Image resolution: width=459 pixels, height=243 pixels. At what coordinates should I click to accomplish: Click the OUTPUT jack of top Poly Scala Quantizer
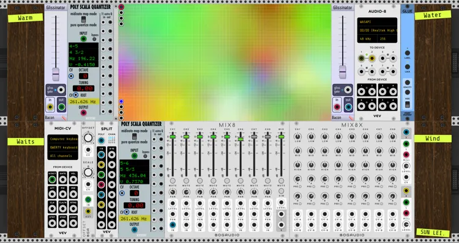click(x=83, y=113)
